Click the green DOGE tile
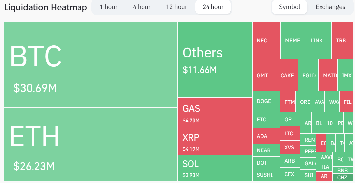The height and width of the screenshot is (183, 355). [266, 101]
